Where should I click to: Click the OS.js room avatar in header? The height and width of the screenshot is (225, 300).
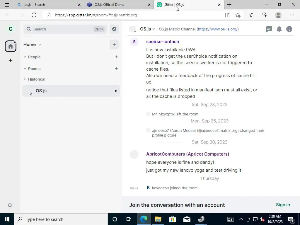point(133,29)
